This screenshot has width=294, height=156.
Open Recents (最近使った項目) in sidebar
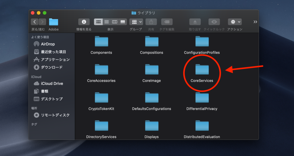[x=50, y=52]
